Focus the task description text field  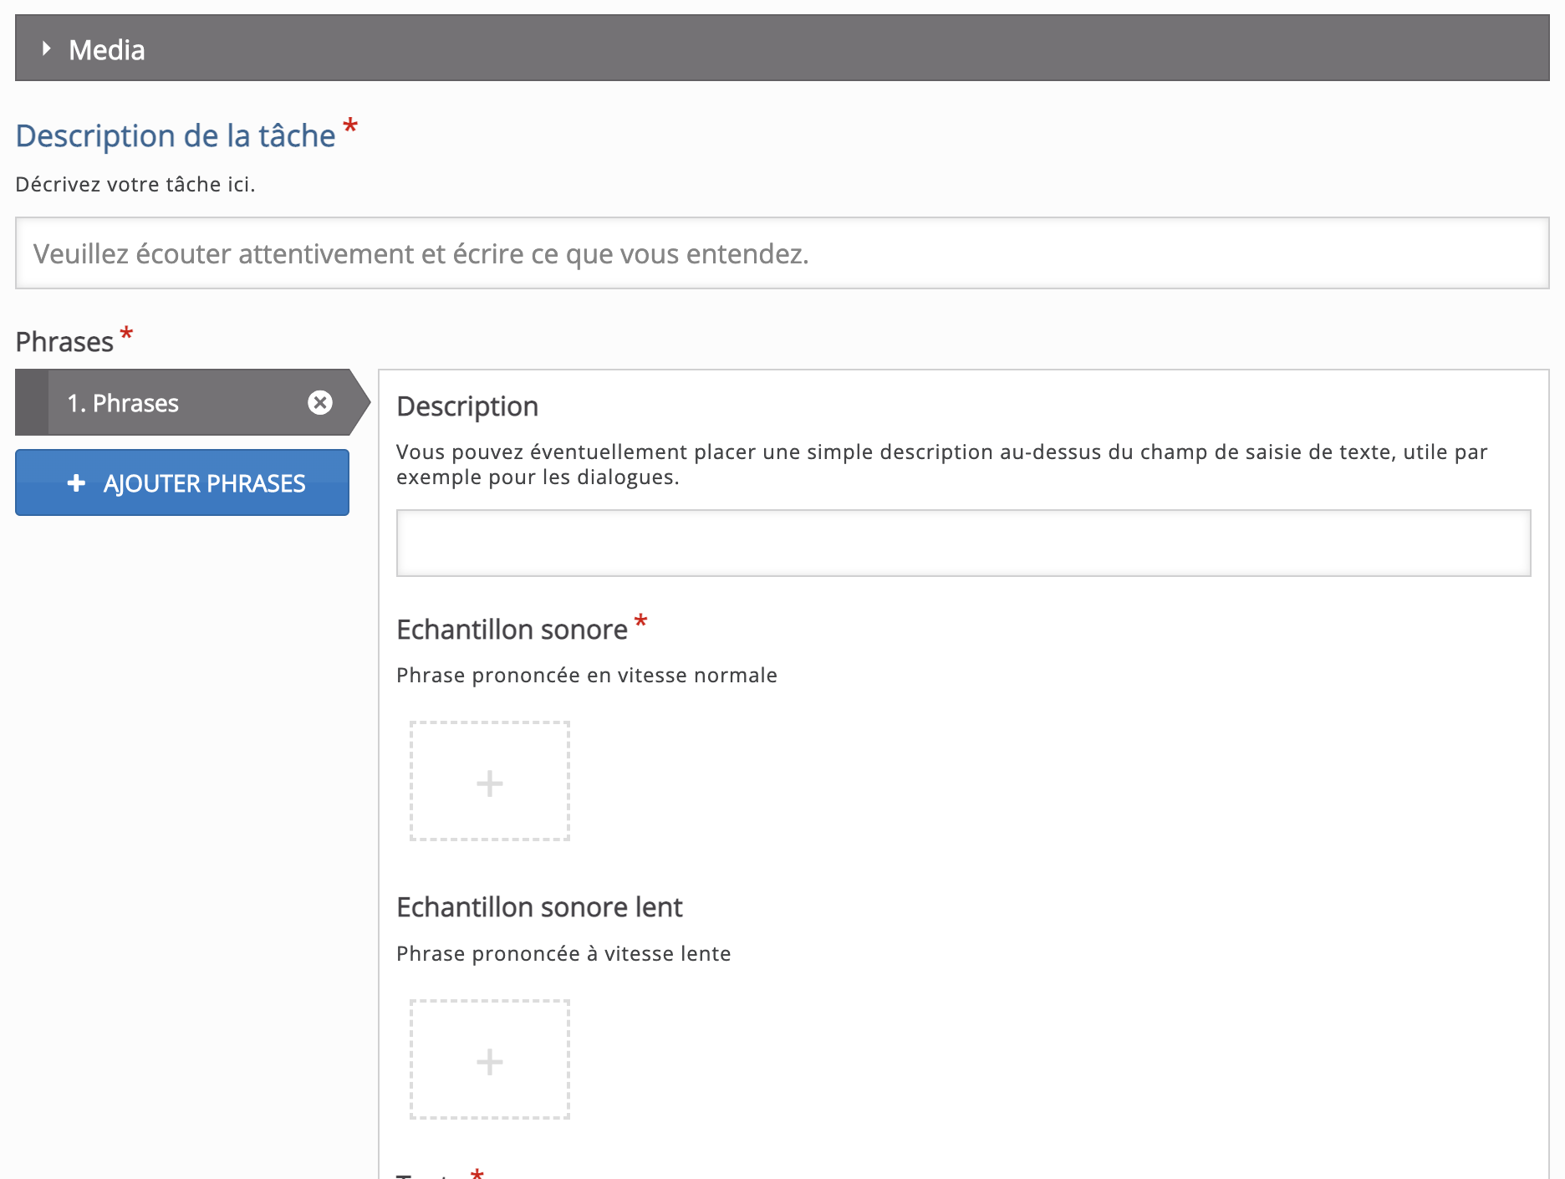click(x=782, y=253)
